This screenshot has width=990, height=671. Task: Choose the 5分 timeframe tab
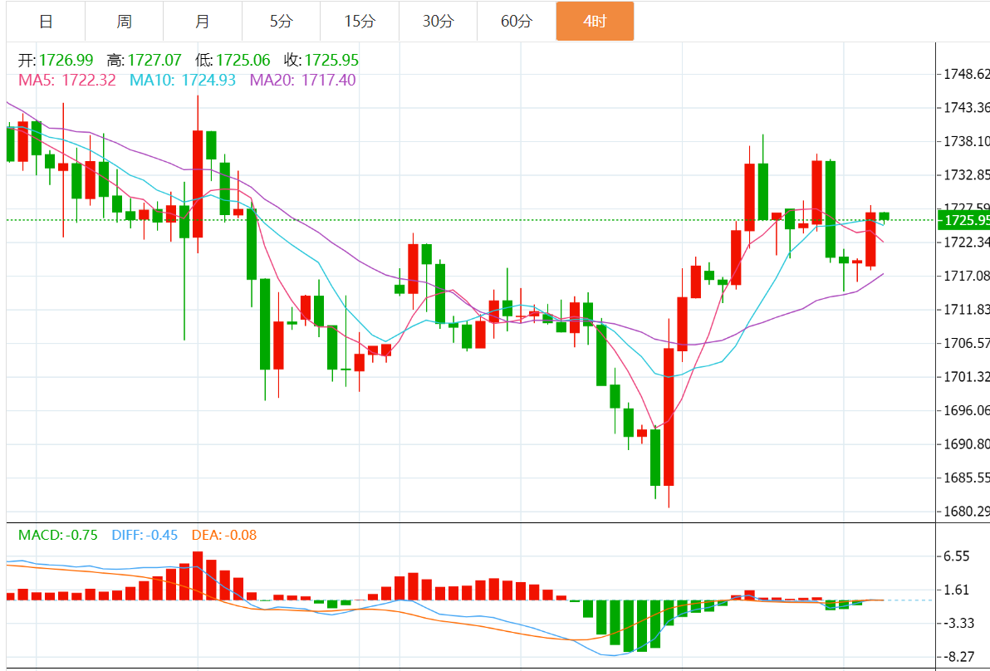click(x=281, y=22)
